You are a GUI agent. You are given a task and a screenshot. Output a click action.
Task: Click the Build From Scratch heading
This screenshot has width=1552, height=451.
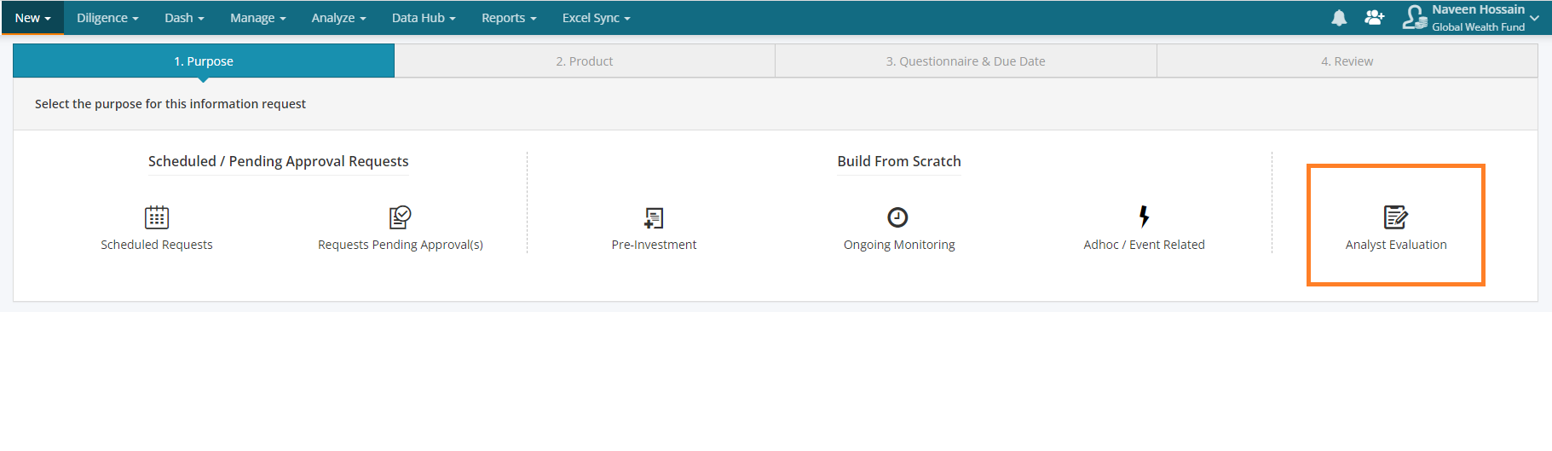[899, 161]
